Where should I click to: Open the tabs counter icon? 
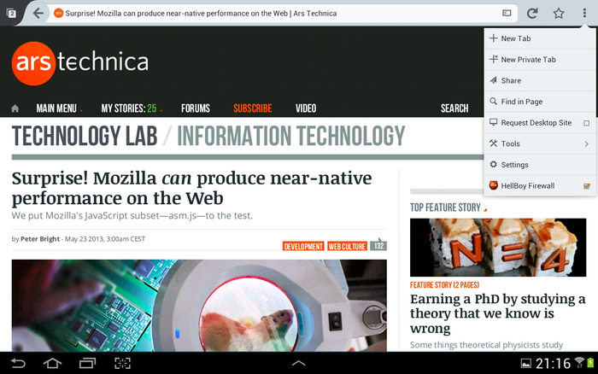coord(11,14)
